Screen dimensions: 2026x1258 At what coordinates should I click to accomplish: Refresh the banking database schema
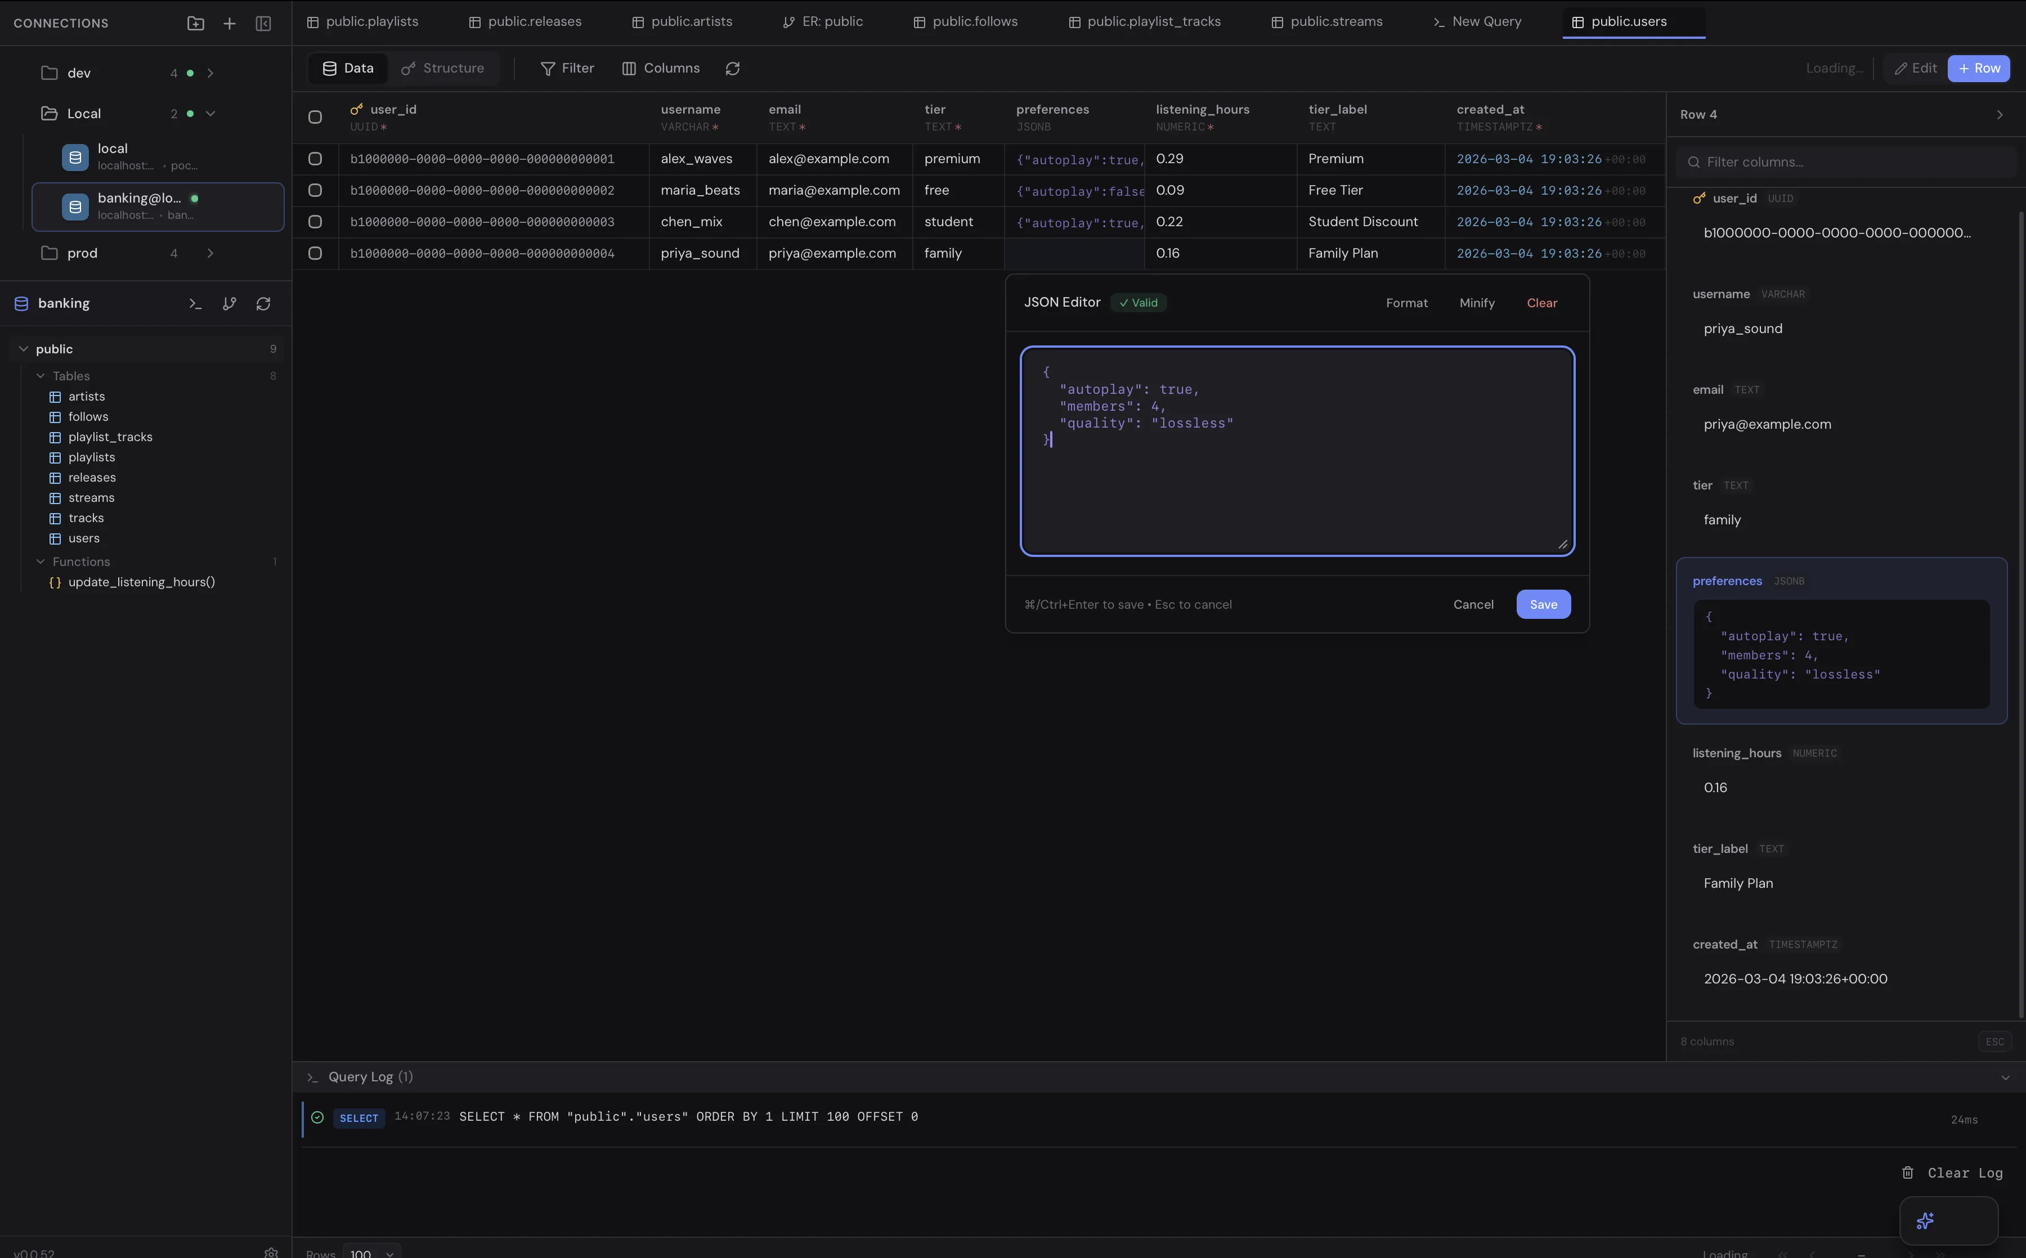click(264, 304)
